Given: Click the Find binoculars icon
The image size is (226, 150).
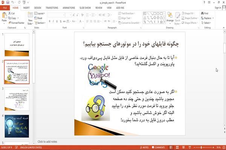Looking at the screenshot, I should pyautogui.click(x=203, y=13).
